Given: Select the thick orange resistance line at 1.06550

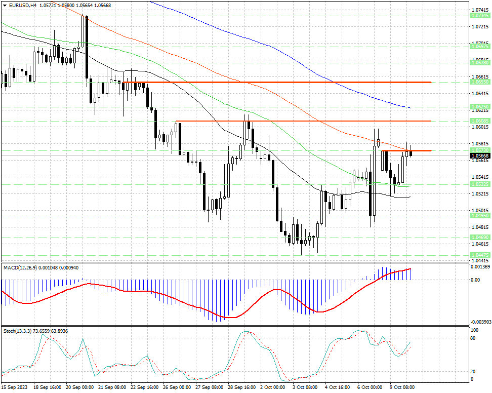Looking at the screenshot, I should tap(277, 82).
